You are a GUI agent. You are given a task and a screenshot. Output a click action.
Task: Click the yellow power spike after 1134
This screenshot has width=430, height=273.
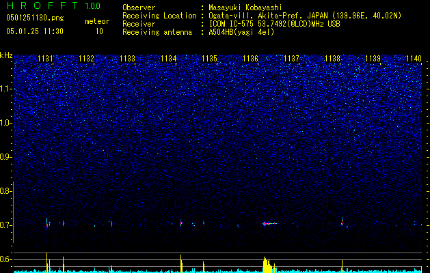pos(181,263)
